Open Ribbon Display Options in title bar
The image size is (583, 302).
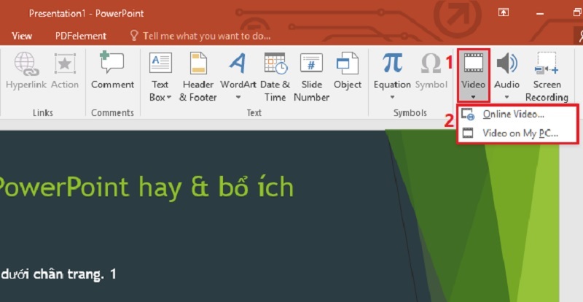pos(504,12)
